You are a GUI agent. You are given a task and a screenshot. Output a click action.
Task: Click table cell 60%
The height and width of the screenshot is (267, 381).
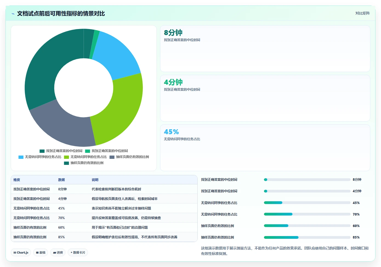tap(61, 228)
